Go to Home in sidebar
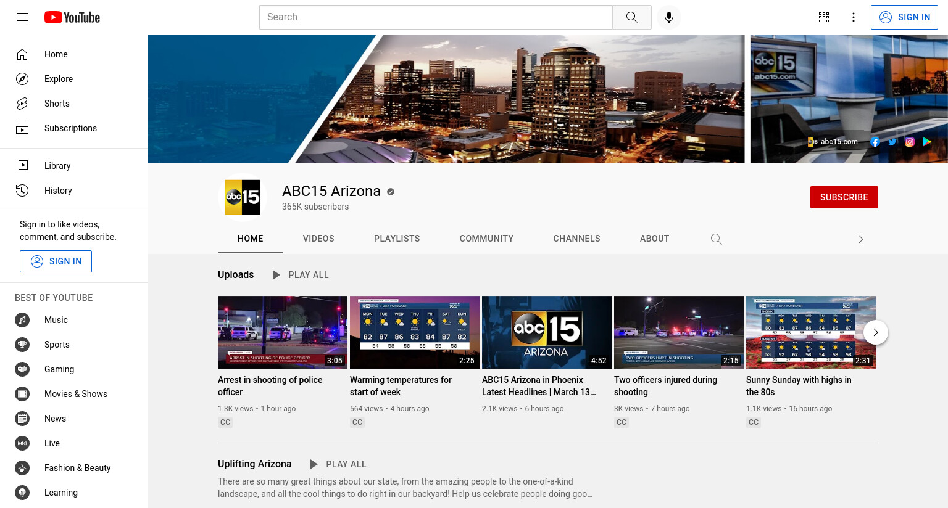This screenshot has height=508, width=948. [74, 54]
